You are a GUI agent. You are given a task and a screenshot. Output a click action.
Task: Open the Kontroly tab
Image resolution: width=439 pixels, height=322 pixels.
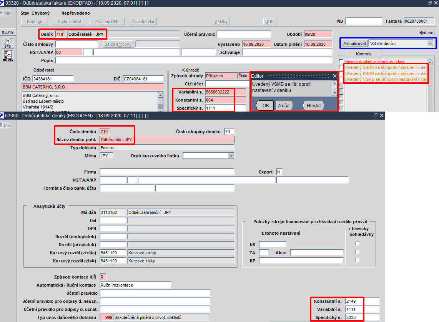[364, 54]
